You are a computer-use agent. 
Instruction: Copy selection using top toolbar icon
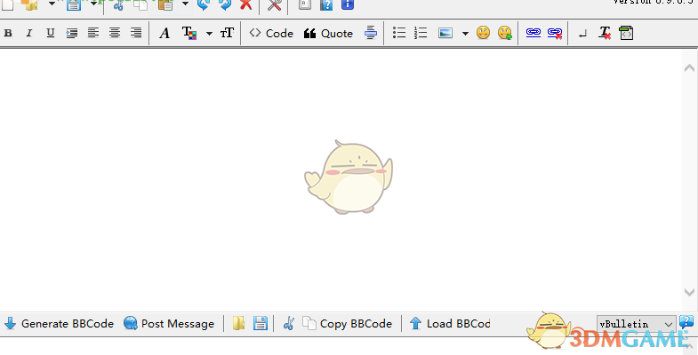coord(140,5)
